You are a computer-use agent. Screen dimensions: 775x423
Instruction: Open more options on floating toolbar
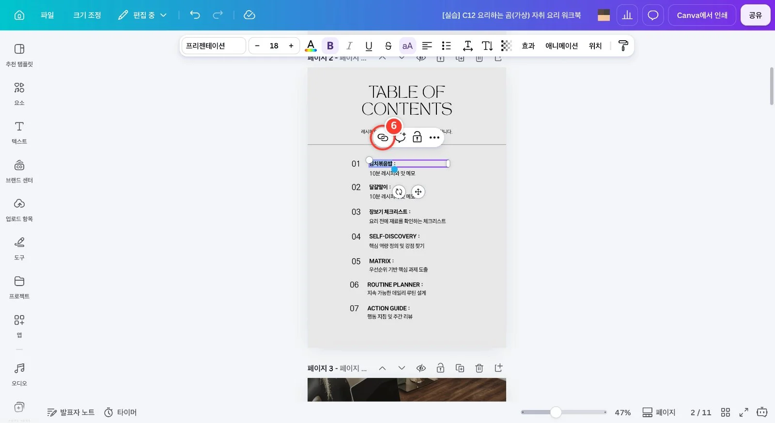click(434, 137)
